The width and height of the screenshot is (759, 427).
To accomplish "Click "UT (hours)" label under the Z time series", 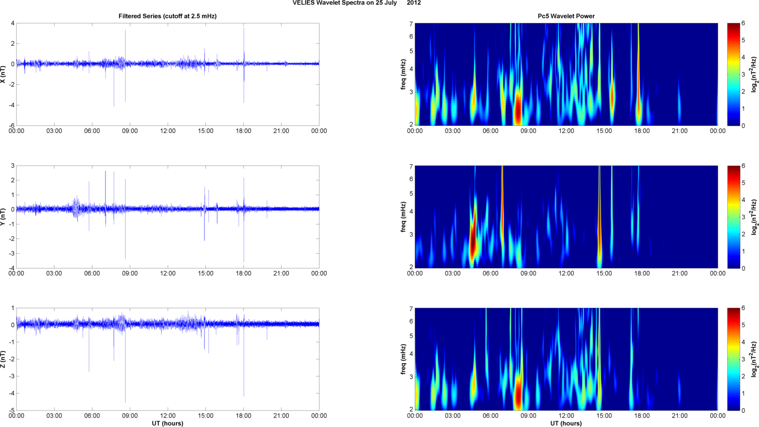I will [167, 423].
